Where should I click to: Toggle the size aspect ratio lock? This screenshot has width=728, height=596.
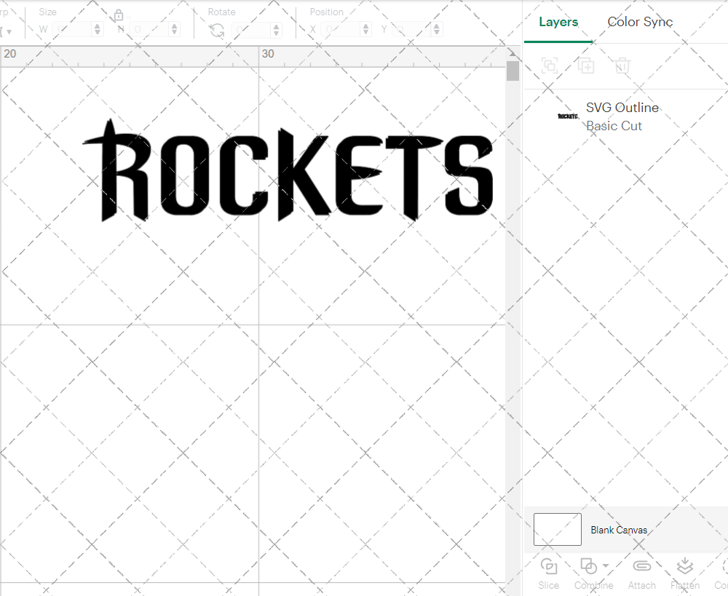[x=118, y=15]
